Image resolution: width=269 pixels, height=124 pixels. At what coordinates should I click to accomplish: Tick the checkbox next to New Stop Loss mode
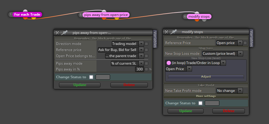coord(246,54)
